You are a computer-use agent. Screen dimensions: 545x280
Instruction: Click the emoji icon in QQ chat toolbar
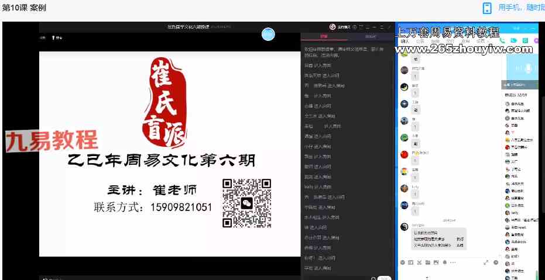403,262
